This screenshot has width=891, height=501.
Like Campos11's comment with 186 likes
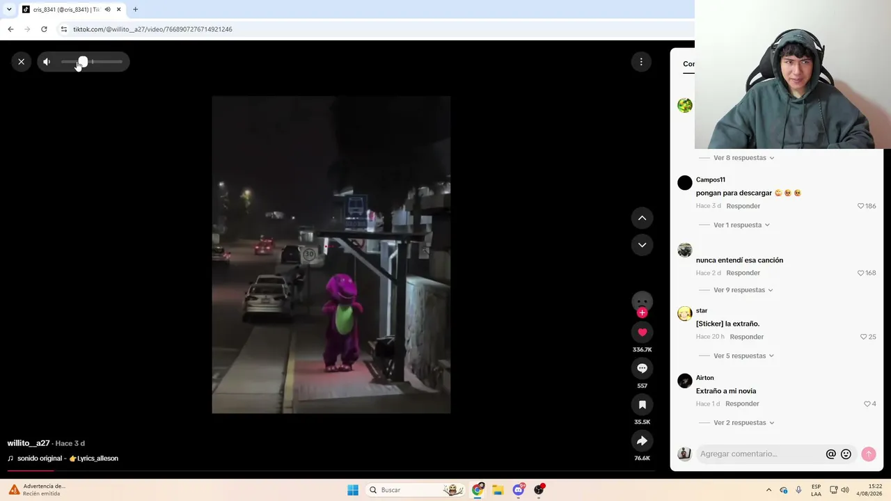click(860, 206)
